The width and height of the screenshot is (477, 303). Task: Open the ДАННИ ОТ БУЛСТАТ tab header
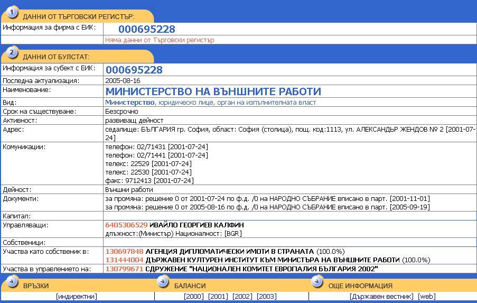56,57
